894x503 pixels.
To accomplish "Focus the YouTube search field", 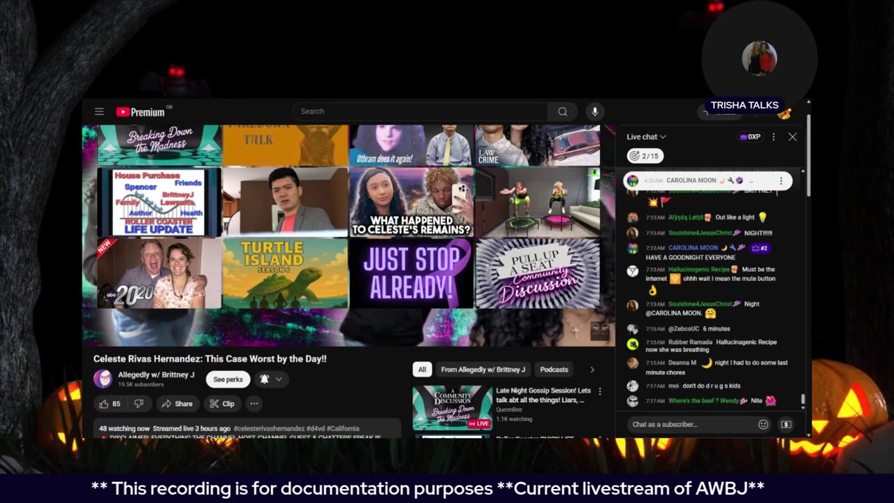I will click(x=420, y=111).
